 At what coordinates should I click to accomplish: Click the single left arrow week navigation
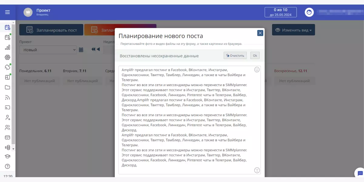tap(98, 49)
